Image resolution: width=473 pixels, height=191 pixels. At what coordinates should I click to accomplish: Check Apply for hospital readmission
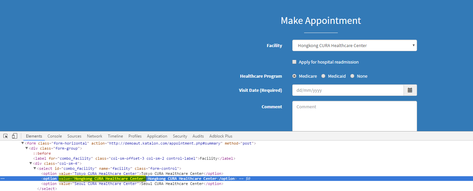click(x=294, y=62)
